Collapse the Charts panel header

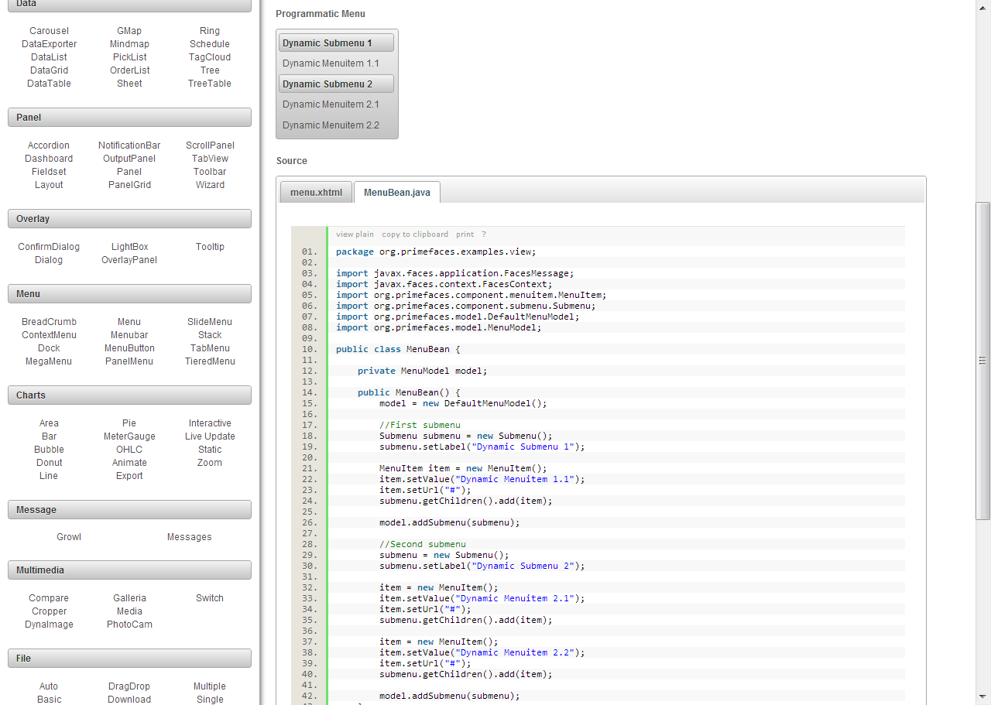[129, 395]
